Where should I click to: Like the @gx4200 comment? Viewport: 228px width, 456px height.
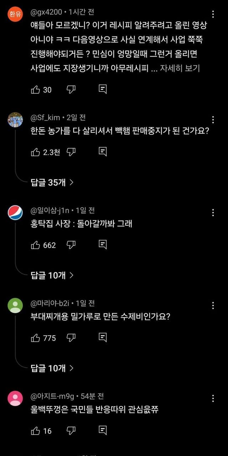point(36,90)
